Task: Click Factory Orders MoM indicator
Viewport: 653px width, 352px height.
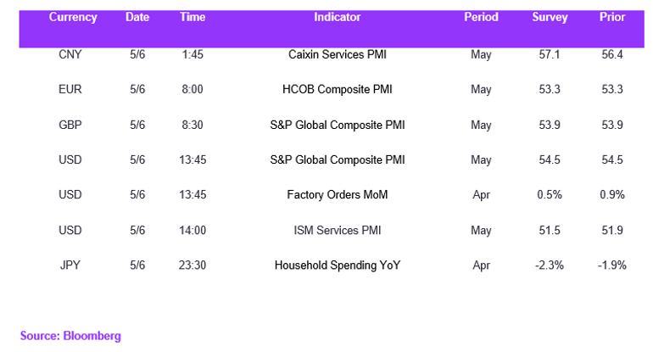Action: pos(338,194)
